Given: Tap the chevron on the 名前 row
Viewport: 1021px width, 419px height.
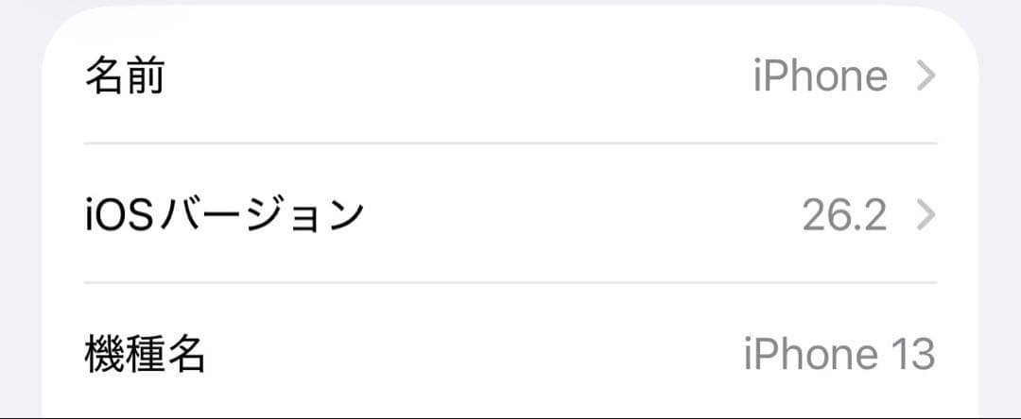Looking at the screenshot, I should pos(926,76).
